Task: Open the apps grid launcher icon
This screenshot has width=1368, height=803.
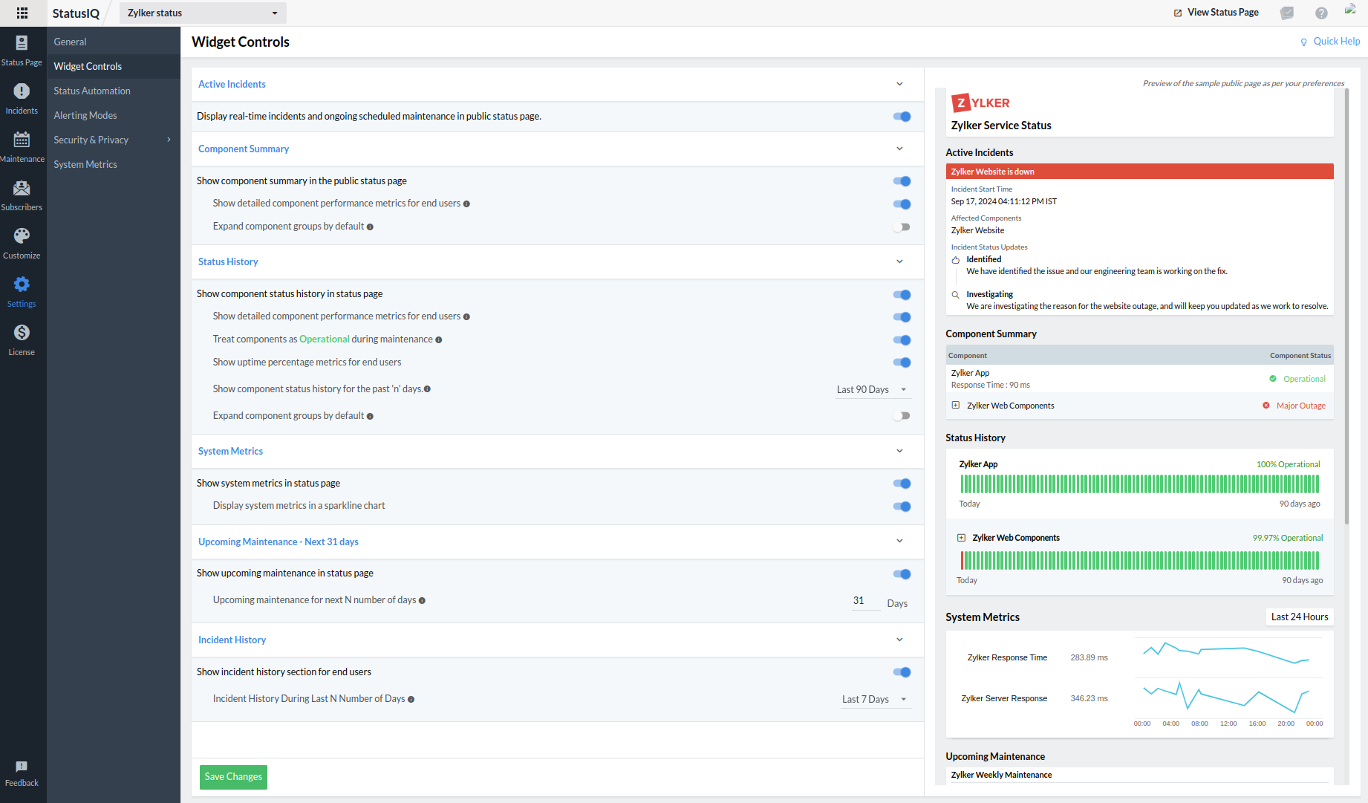Action: [22, 13]
